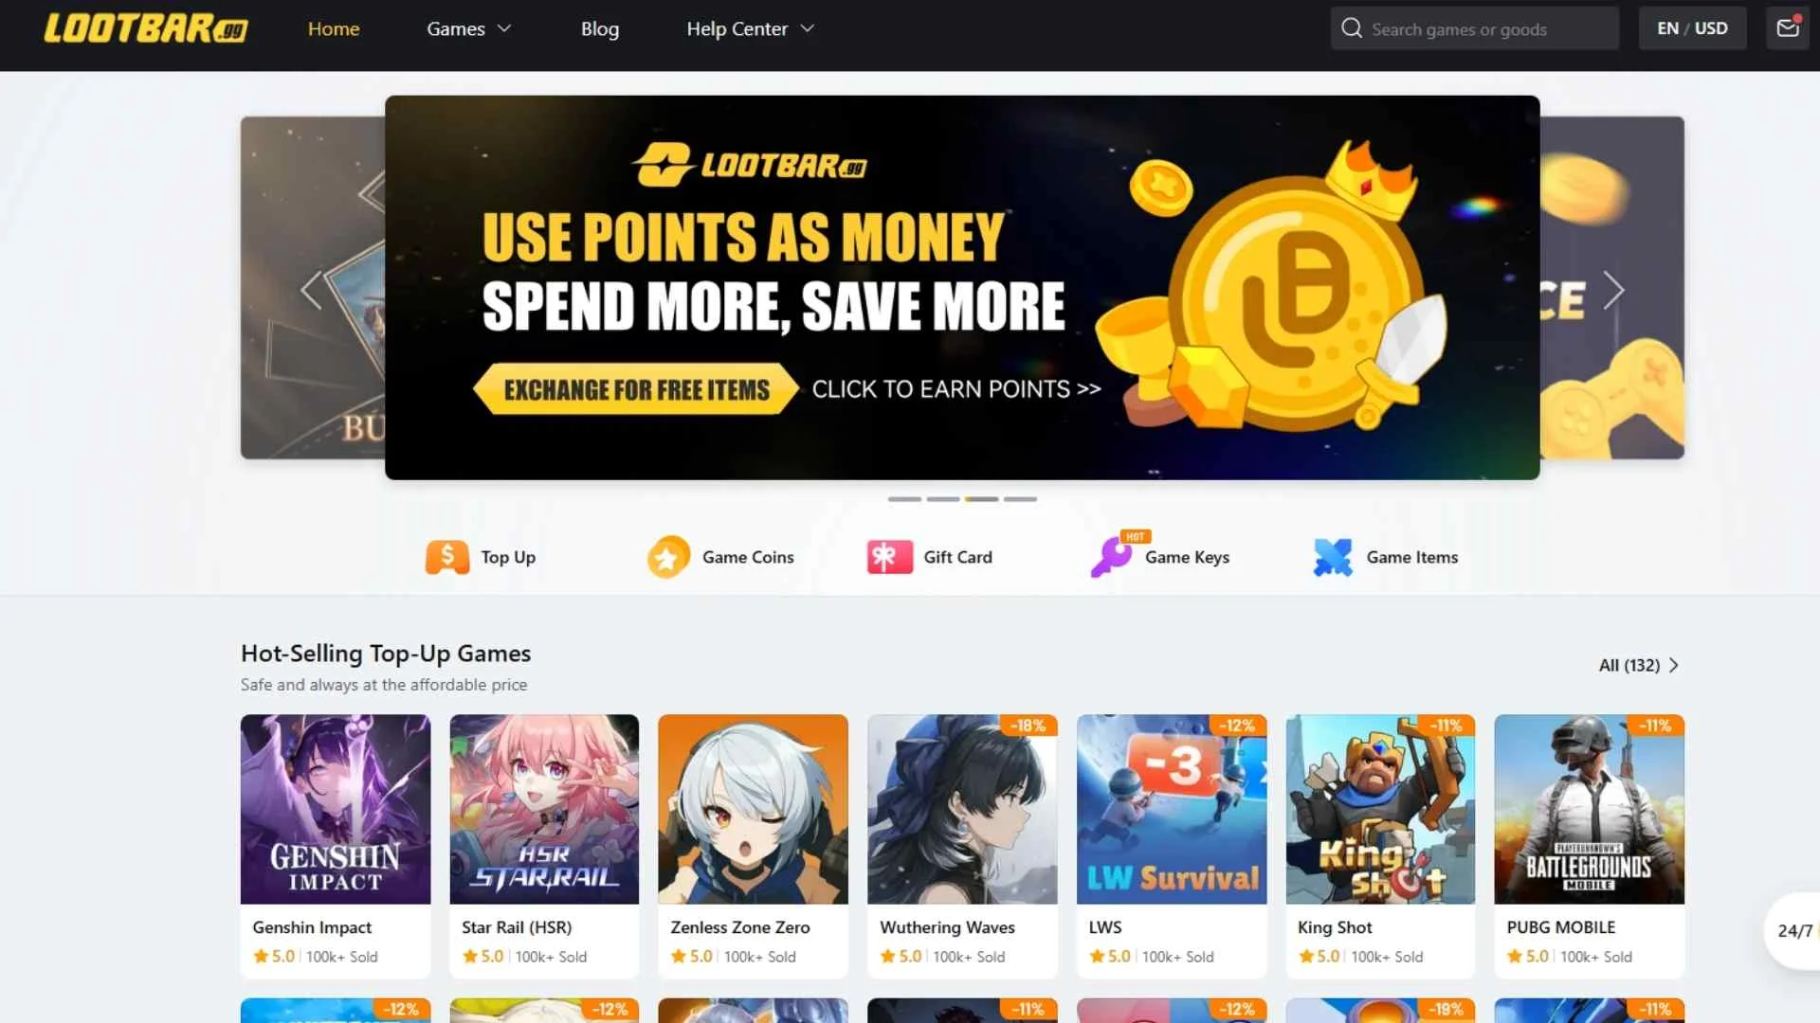Go to the previous banner slide
The image size is (1820, 1023).
point(311,290)
